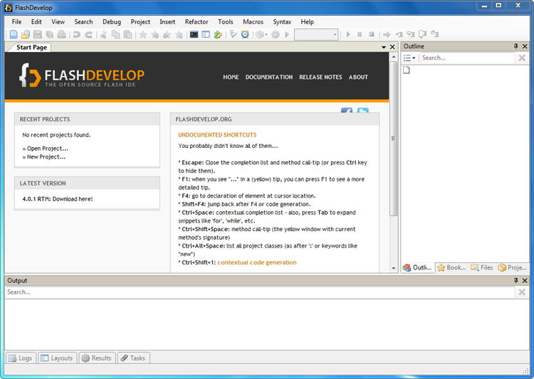Open the document tab list dropdown arrow
This screenshot has width=534, height=379.
pyautogui.click(x=384, y=47)
